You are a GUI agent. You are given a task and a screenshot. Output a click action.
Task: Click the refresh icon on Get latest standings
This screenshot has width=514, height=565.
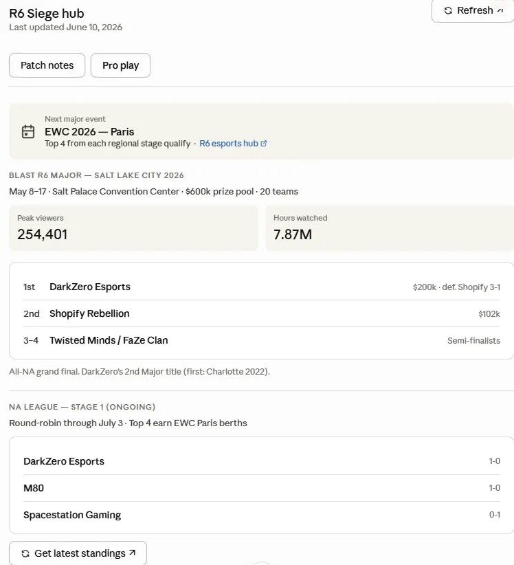(25, 553)
